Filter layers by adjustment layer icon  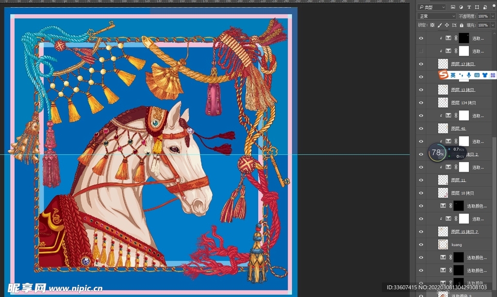point(461,7)
